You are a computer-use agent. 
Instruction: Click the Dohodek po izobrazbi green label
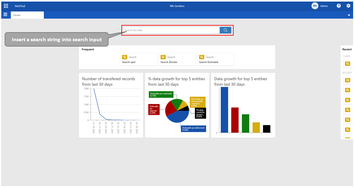coord(161,94)
